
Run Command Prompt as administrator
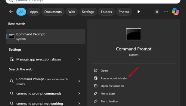click(x=114, y=78)
